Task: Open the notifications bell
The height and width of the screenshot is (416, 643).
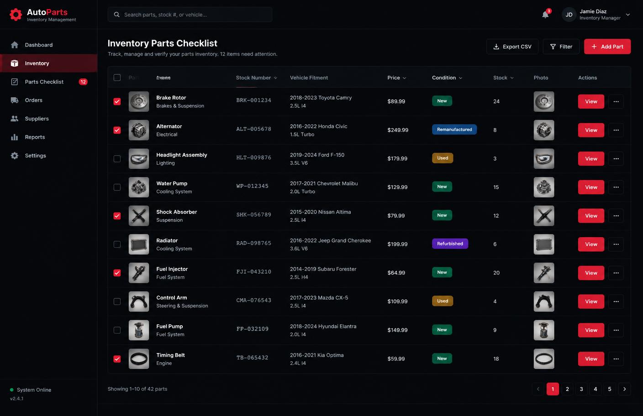Action: [x=545, y=15]
